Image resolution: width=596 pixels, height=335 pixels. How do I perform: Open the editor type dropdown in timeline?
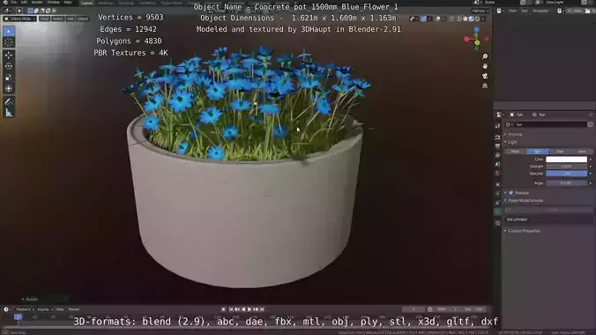coord(7,309)
